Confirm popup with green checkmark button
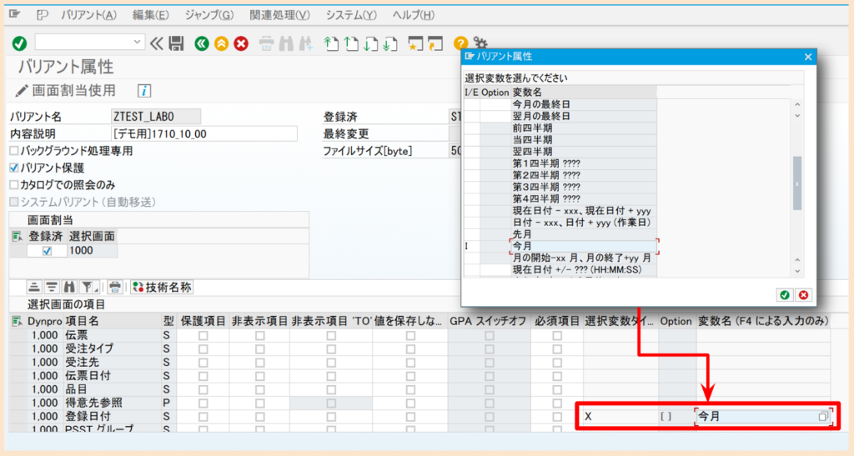Viewport: 854px width, 456px height. coord(784,295)
